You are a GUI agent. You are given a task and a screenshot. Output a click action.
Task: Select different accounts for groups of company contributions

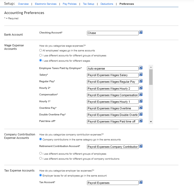click(40, 158)
